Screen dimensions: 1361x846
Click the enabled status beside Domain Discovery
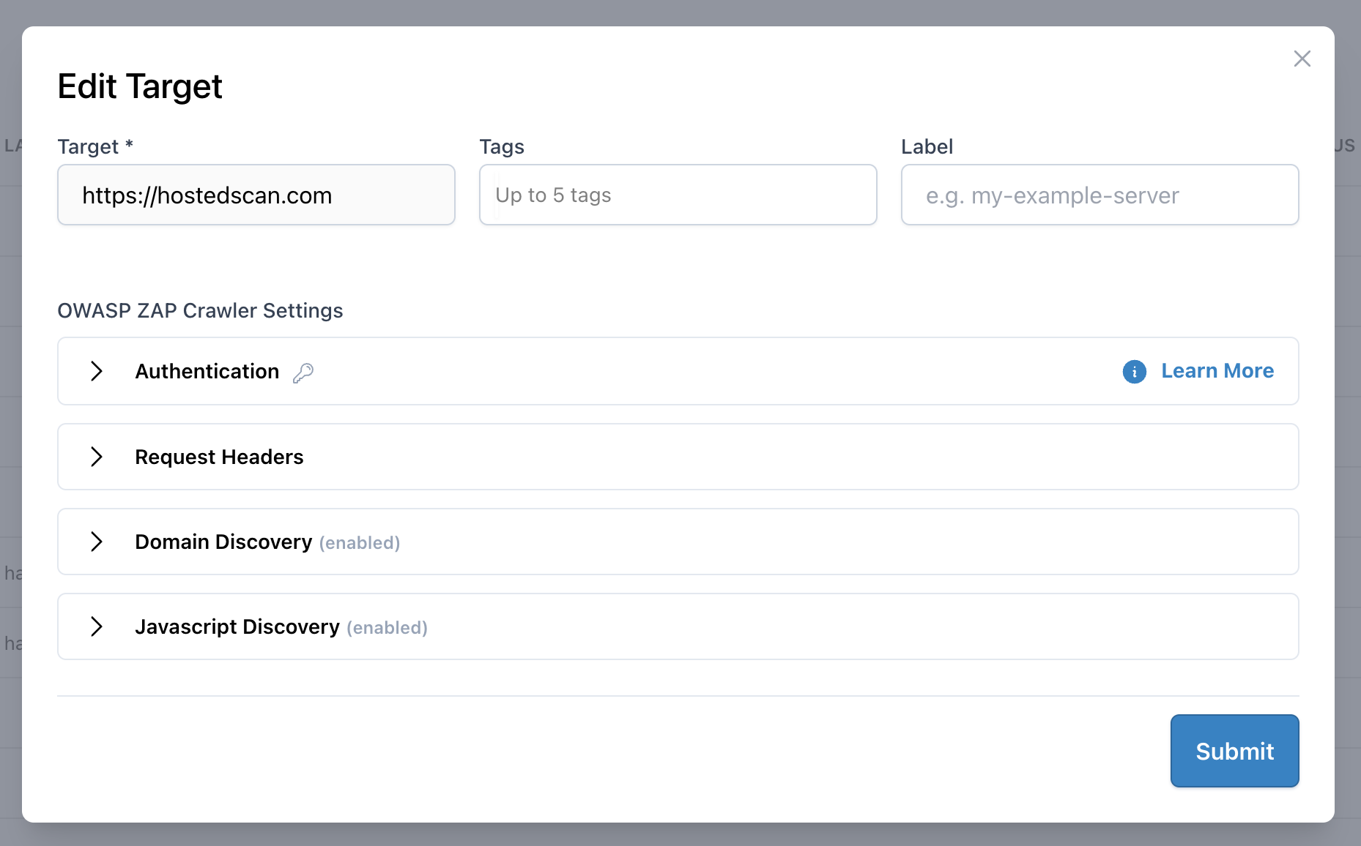360,543
